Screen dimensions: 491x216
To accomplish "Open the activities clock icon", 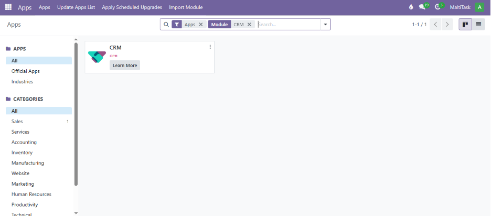I will (437, 7).
